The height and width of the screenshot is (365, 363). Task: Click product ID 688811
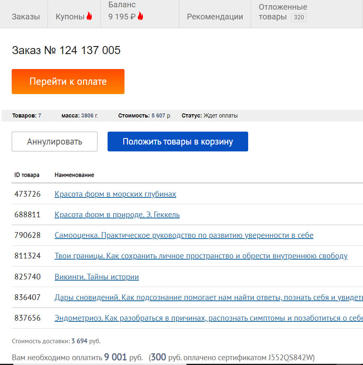pyautogui.click(x=27, y=214)
